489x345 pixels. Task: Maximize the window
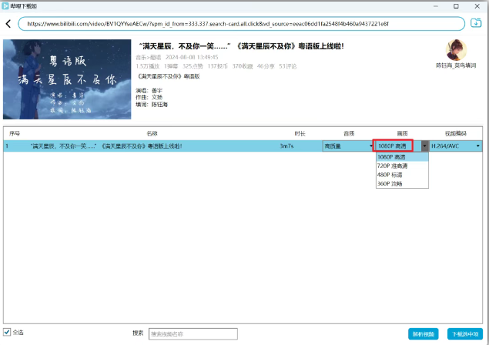point(456,6)
